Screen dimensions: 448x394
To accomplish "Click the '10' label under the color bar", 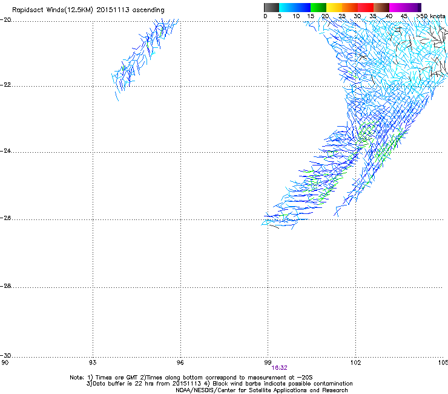I will (296, 16).
